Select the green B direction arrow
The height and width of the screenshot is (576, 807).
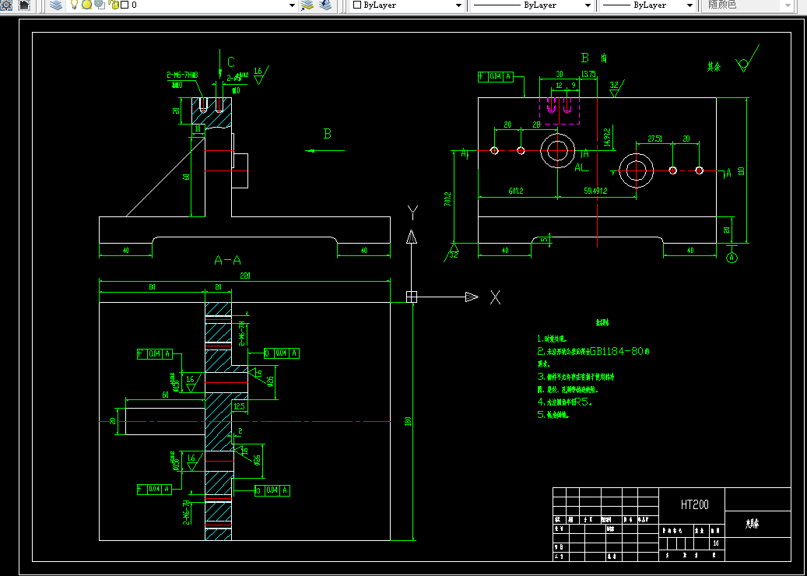pos(325,150)
